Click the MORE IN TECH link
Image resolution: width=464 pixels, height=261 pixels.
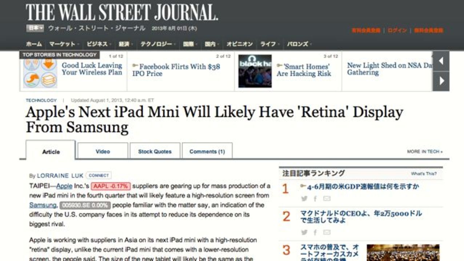coord(425,152)
